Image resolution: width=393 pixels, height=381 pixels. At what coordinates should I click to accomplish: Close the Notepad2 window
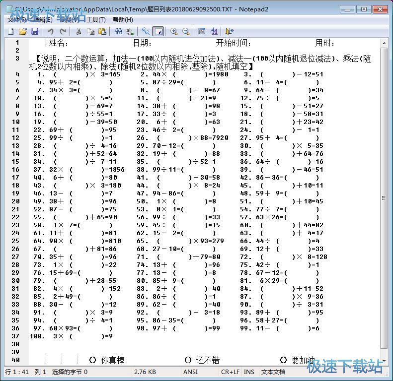(x=380, y=9)
